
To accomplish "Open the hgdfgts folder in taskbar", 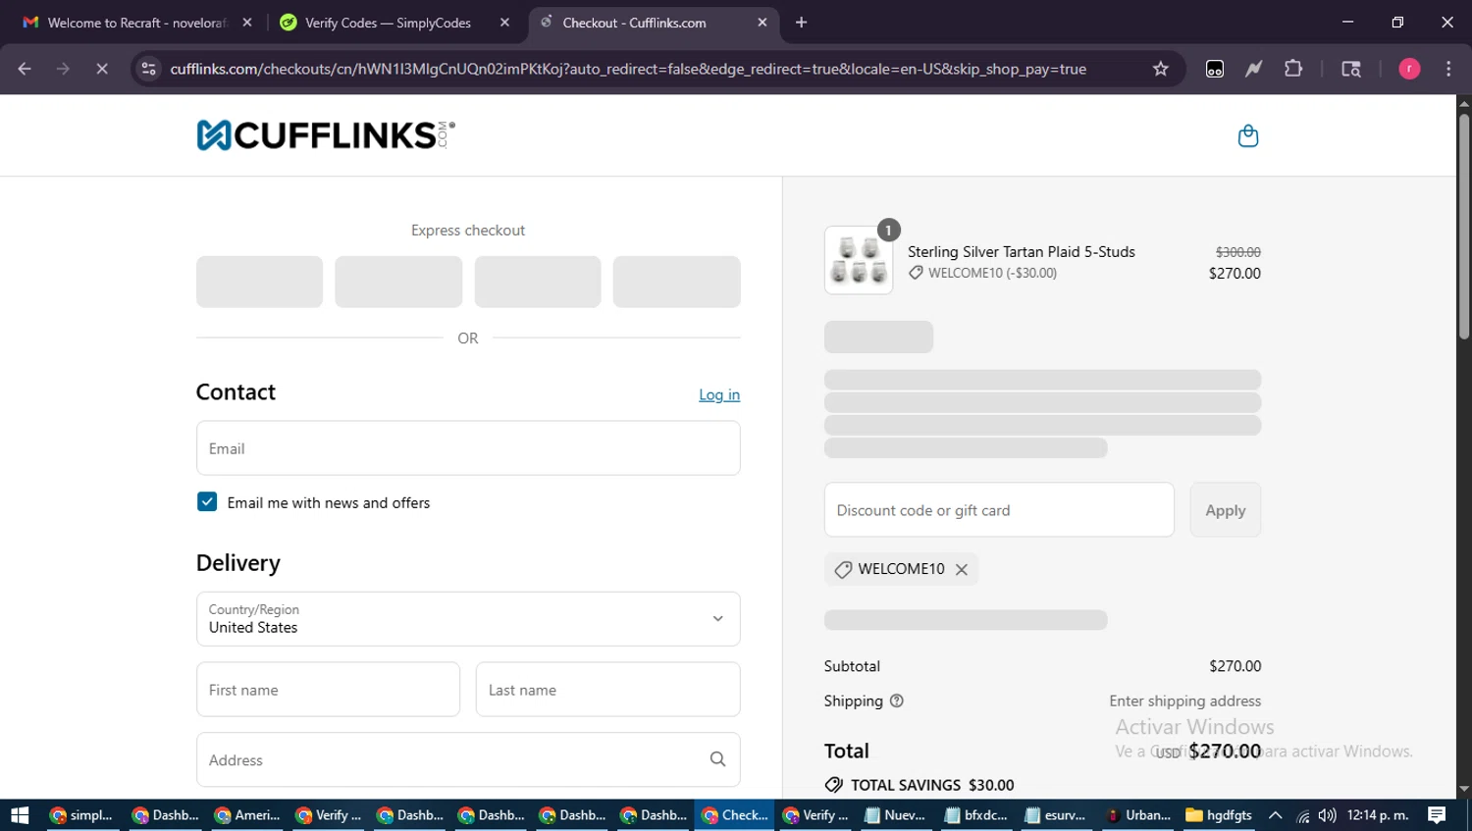I will pyautogui.click(x=1219, y=815).
